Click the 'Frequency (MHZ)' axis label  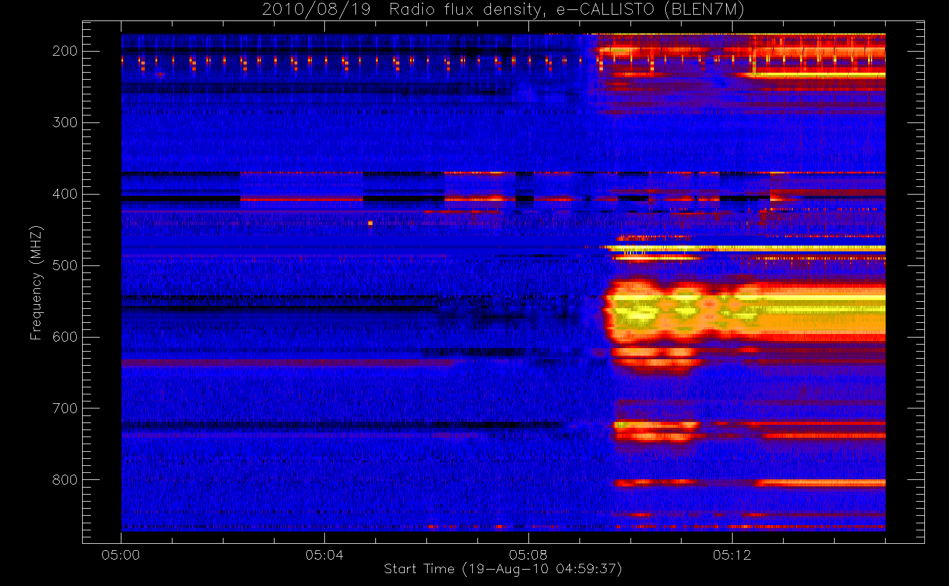coord(36,282)
